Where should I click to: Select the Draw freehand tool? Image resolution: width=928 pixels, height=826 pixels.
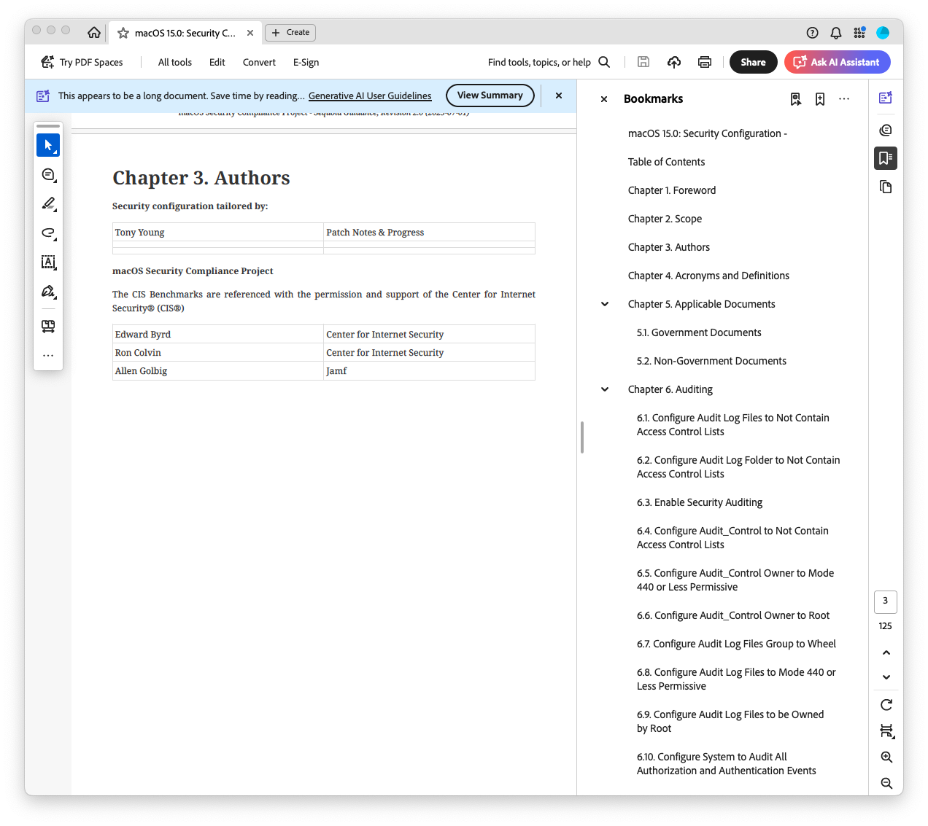pyautogui.click(x=48, y=233)
